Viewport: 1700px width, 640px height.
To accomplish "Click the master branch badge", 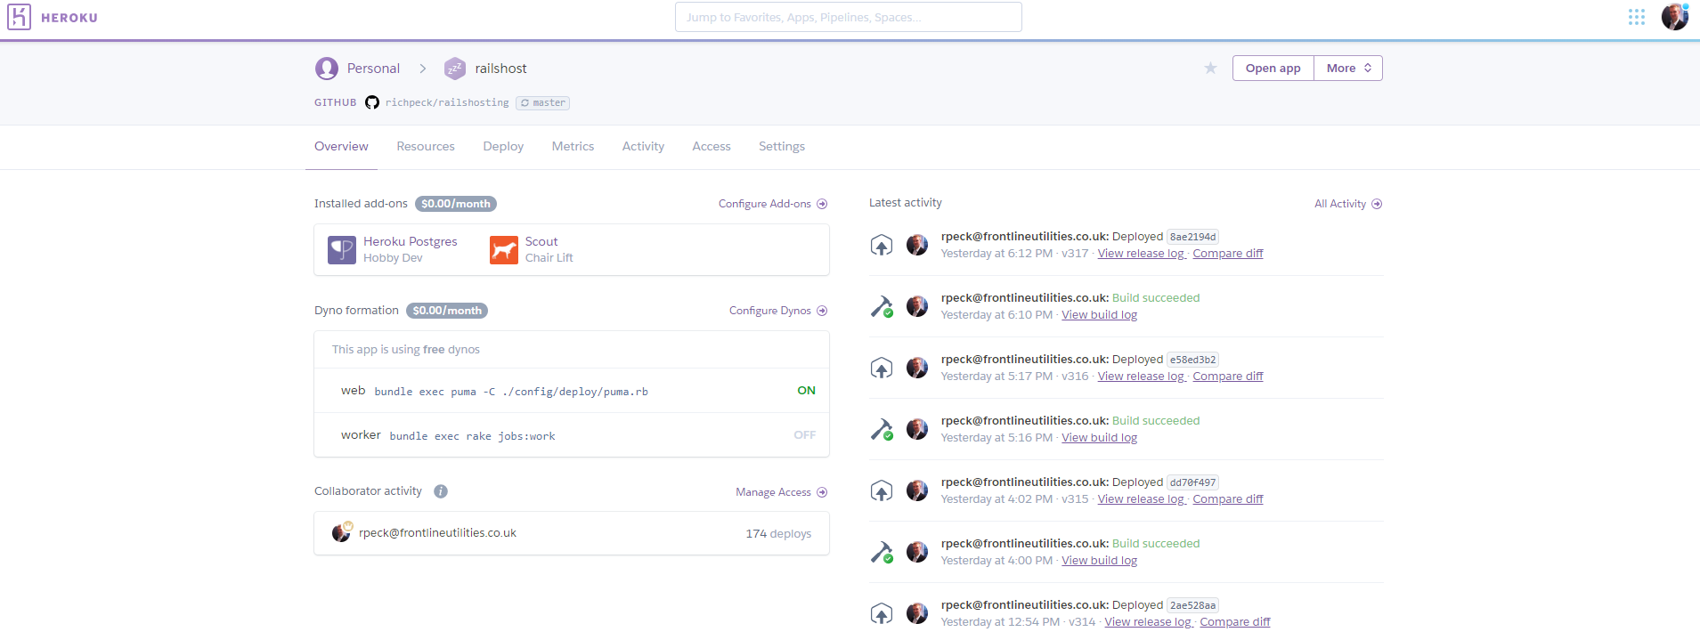I will [x=542, y=103].
